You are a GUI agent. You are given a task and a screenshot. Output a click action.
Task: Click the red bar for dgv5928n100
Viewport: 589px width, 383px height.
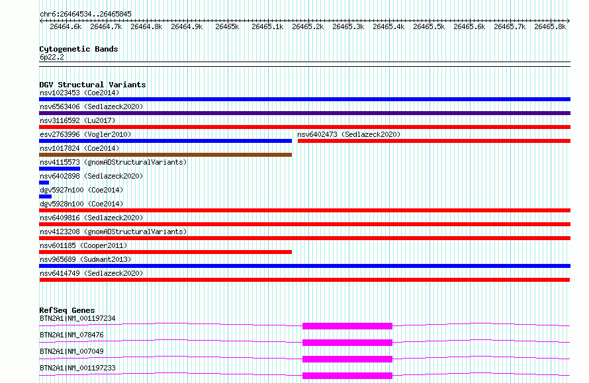tap(304, 210)
